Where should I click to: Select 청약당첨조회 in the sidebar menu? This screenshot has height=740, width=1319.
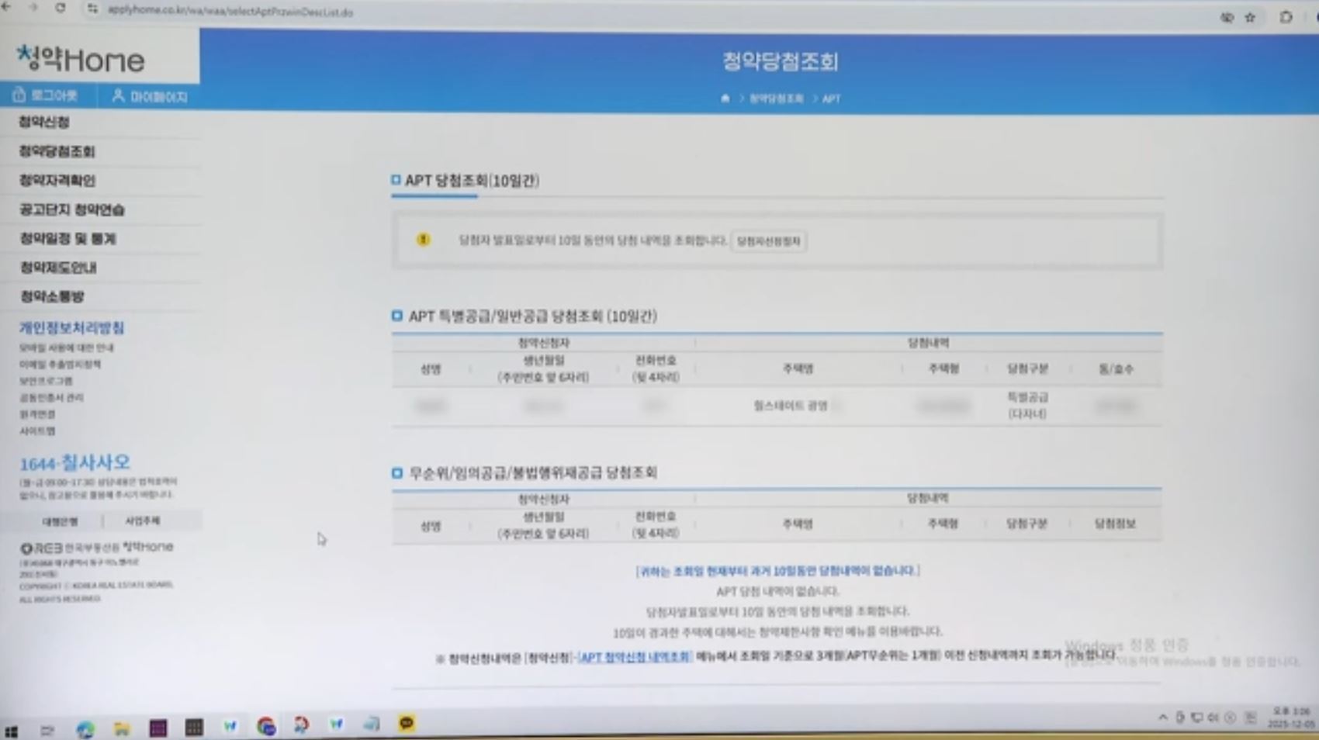point(57,151)
